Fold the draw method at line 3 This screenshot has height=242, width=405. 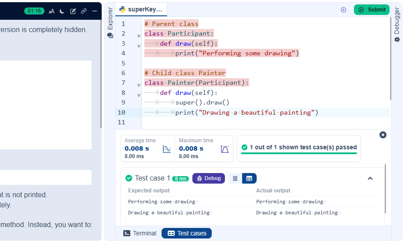pos(139,46)
